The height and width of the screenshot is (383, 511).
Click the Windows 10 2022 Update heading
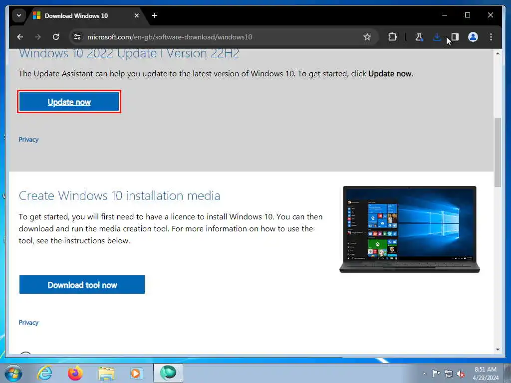[129, 53]
